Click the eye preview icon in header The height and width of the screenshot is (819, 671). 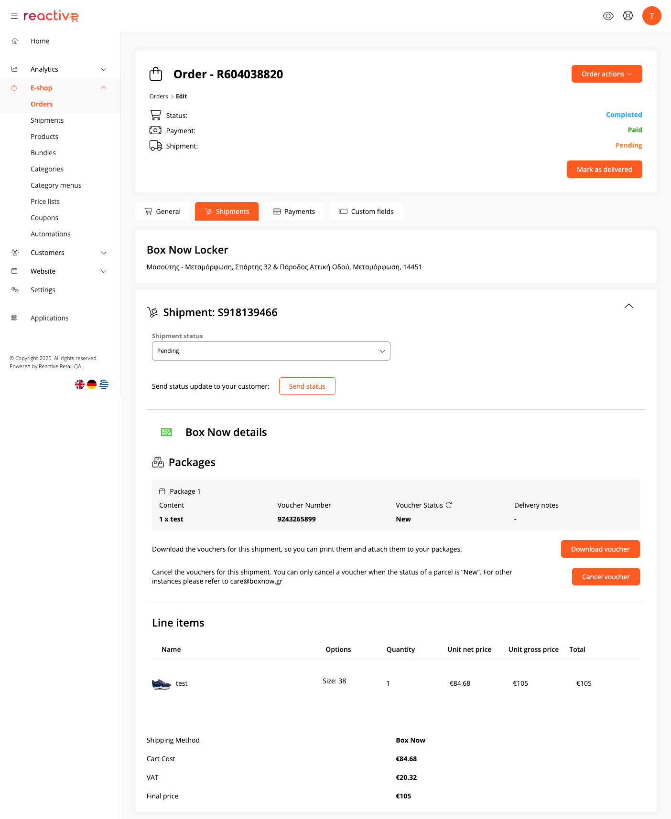(x=608, y=16)
